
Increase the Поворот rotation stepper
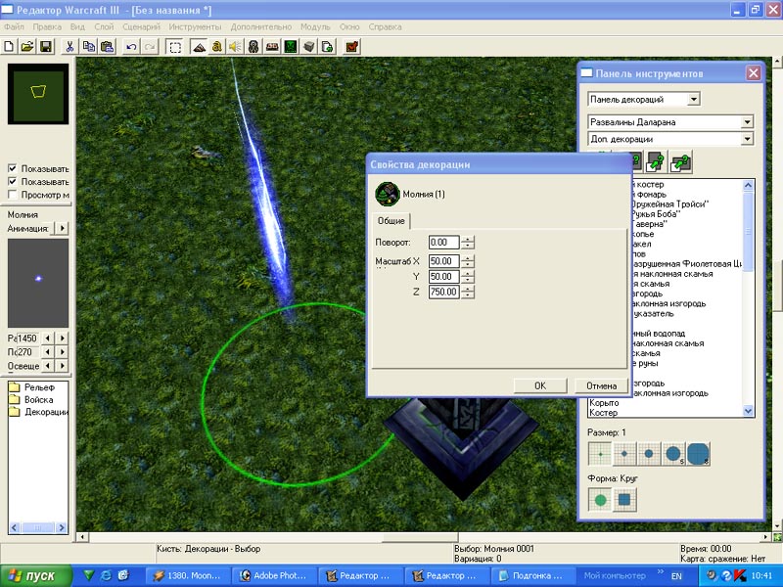(x=468, y=239)
